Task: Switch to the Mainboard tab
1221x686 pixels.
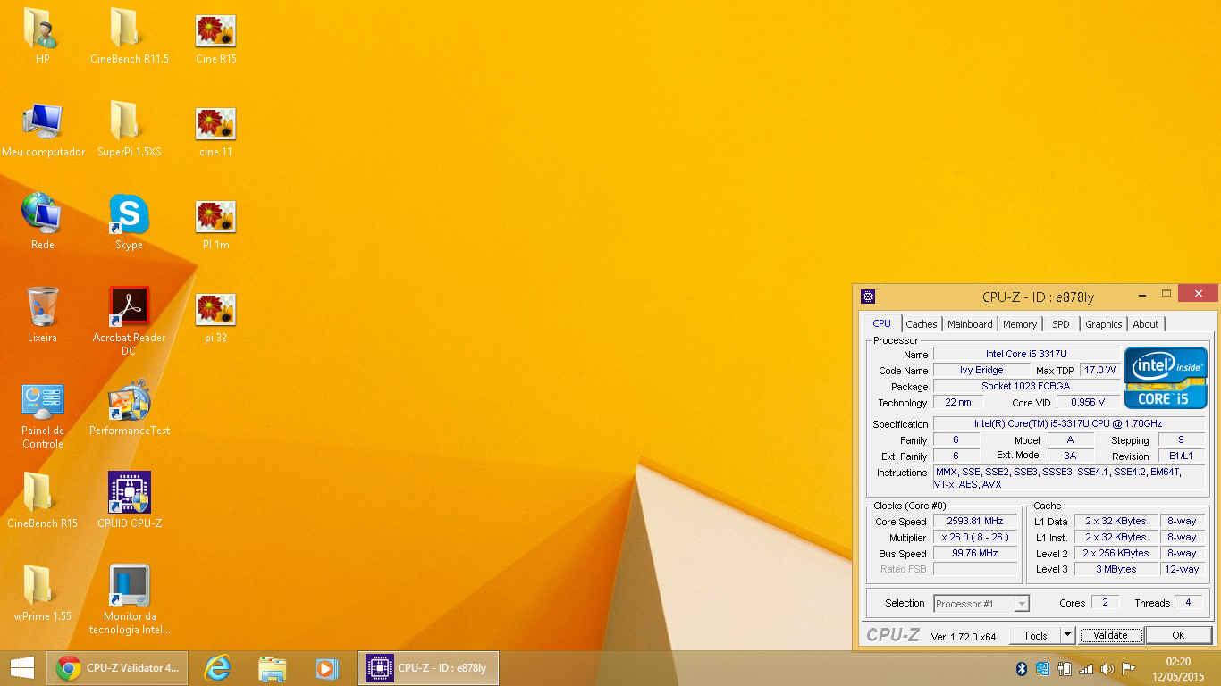Action: tap(970, 324)
